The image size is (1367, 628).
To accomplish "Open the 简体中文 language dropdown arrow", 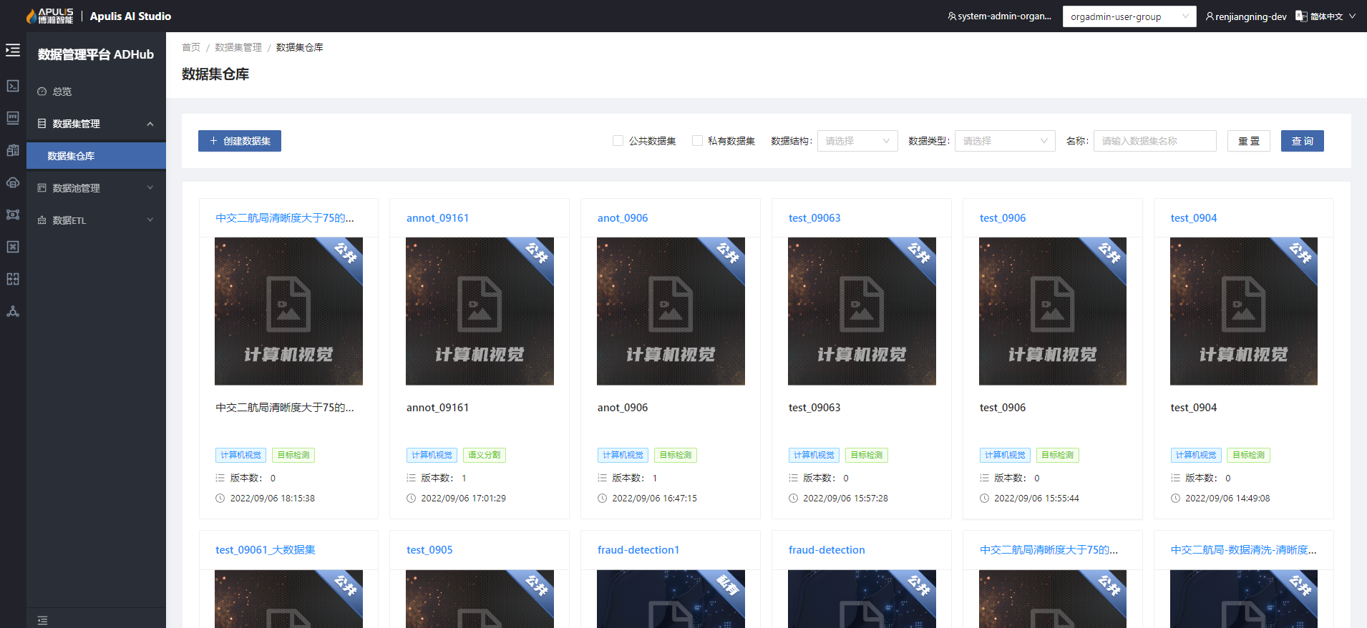I will [1352, 16].
